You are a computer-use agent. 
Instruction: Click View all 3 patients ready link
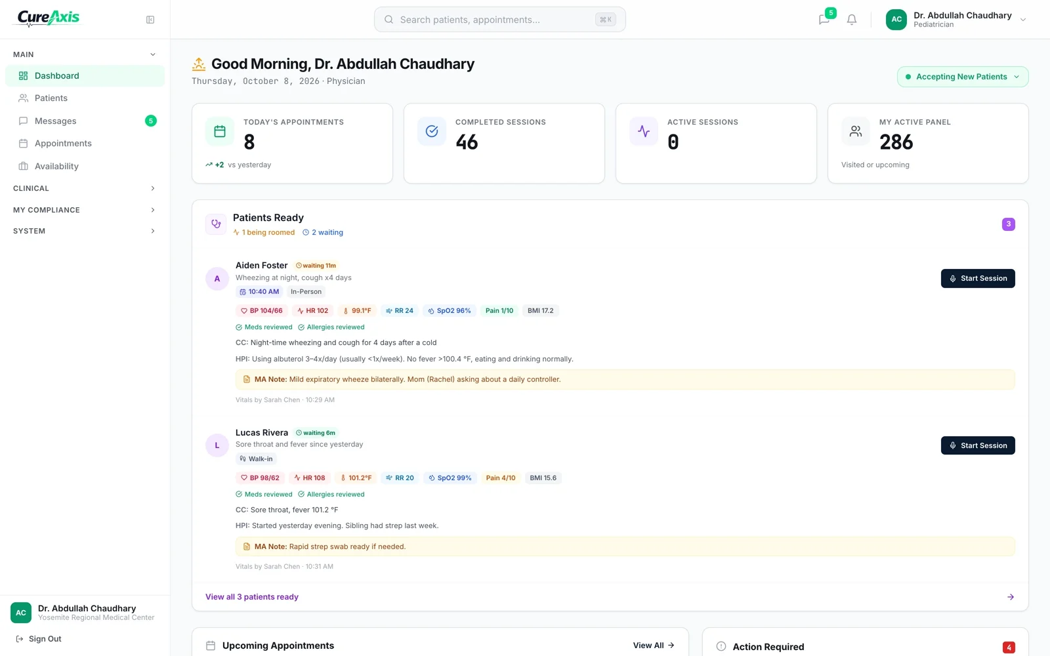point(252,597)
